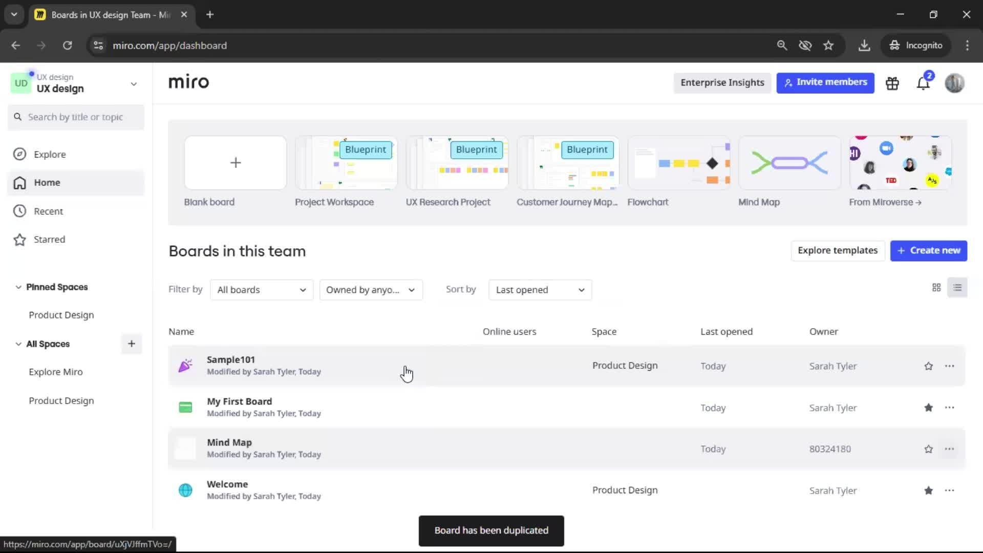
Task: Open more options for Mind Map row
Action: click(x=949, y=449)
